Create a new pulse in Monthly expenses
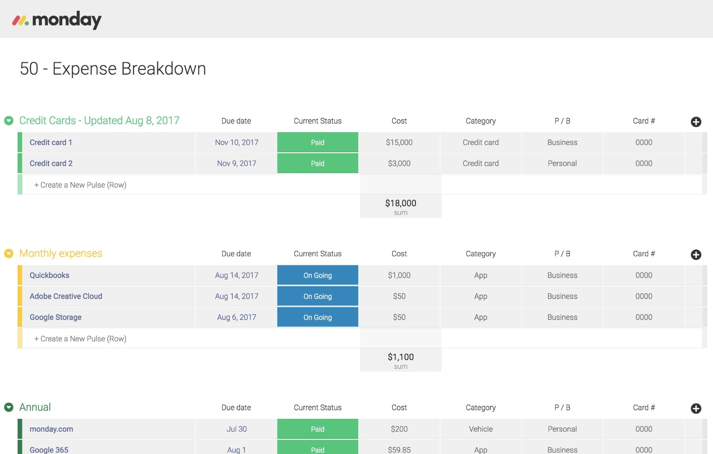The image size is (713, 454). click(80, 339)
